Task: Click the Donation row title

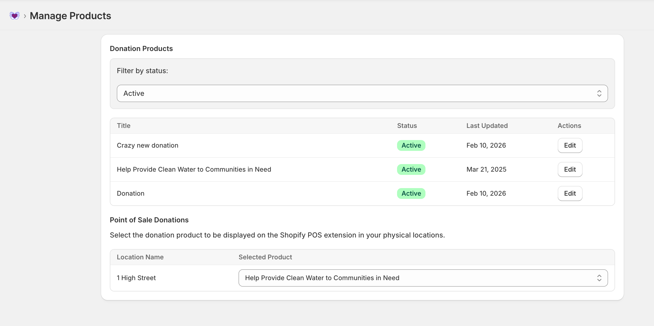Action: click(x=130, y=193)
